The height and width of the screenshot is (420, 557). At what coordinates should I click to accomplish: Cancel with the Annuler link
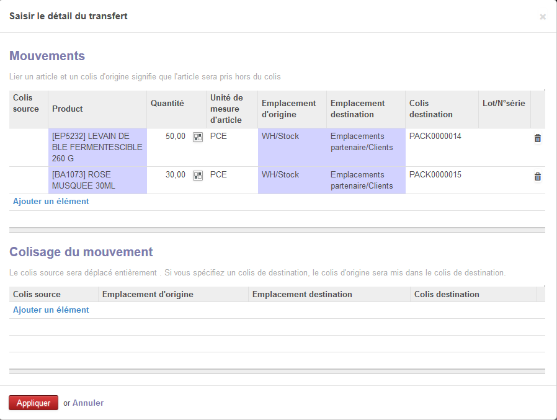pos(87,403)
